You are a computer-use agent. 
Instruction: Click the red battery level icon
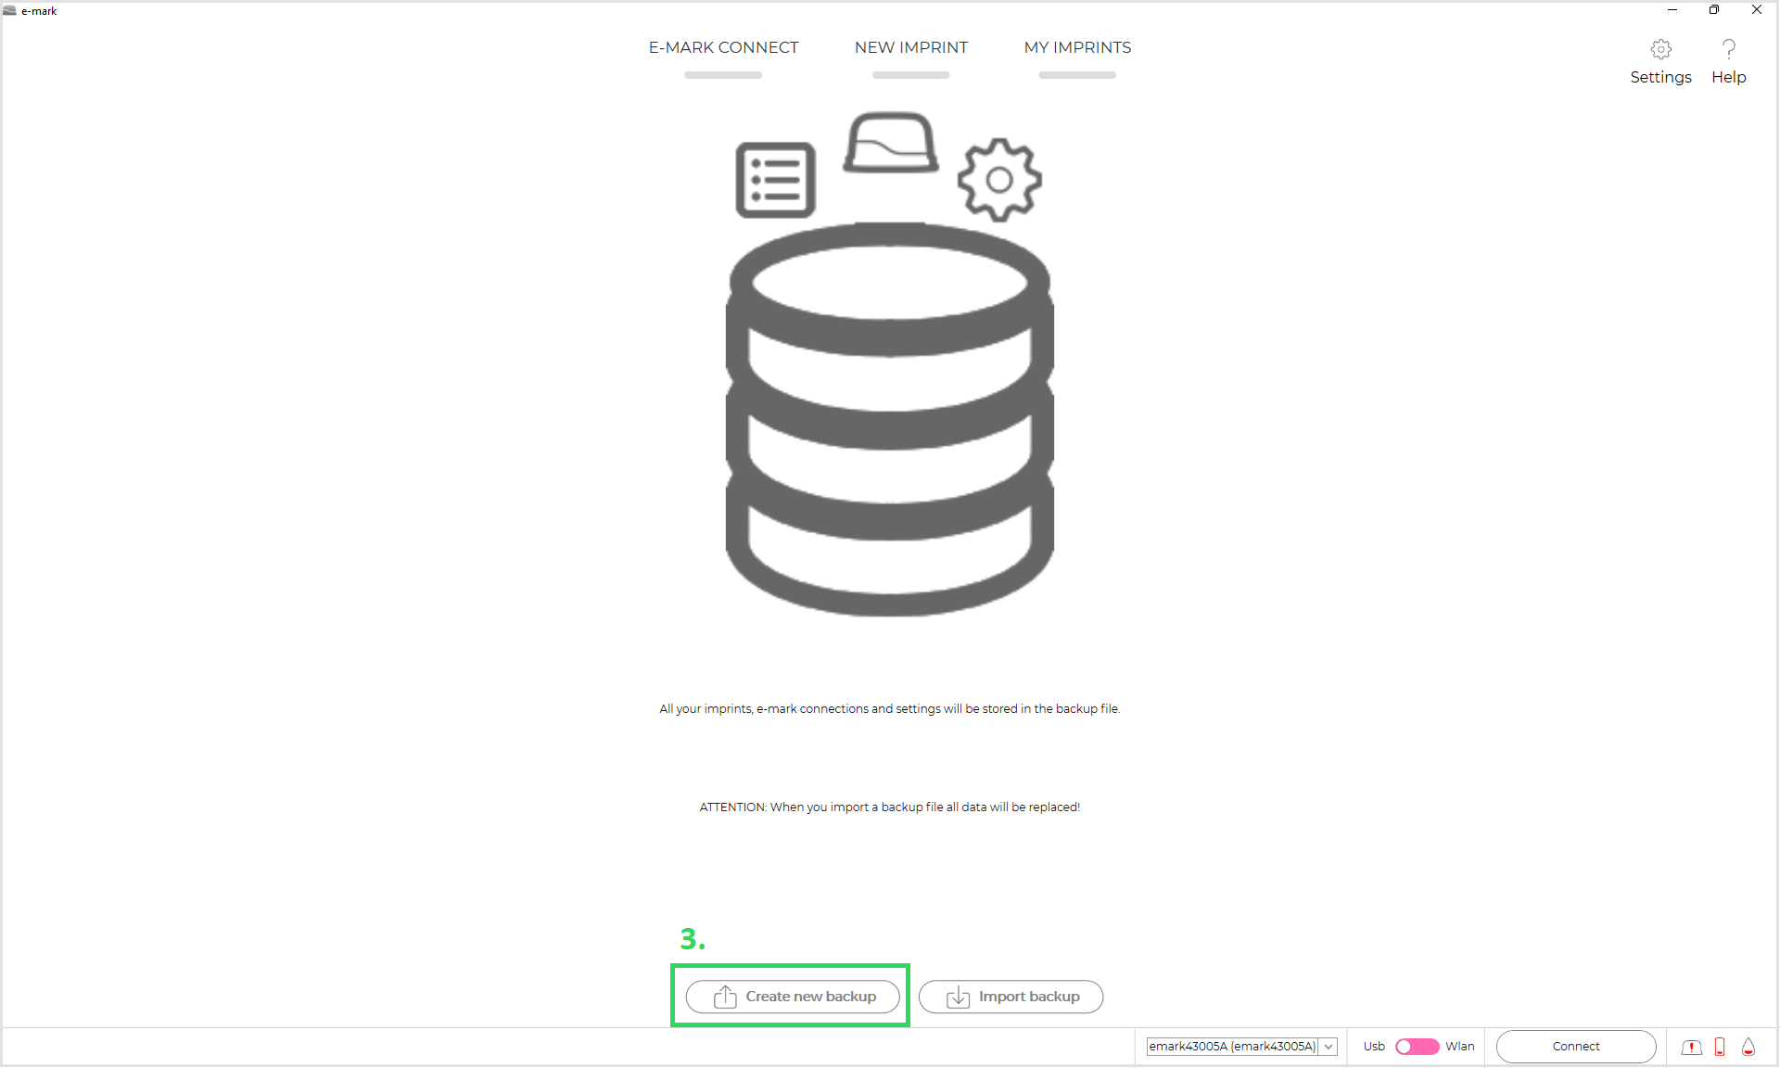pyautogui.click(x=1720, y=1047)
